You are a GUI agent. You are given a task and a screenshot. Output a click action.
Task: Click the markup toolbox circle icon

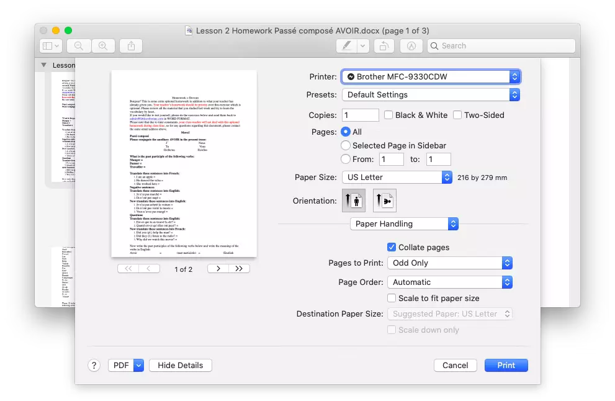[x=411, y=46]
